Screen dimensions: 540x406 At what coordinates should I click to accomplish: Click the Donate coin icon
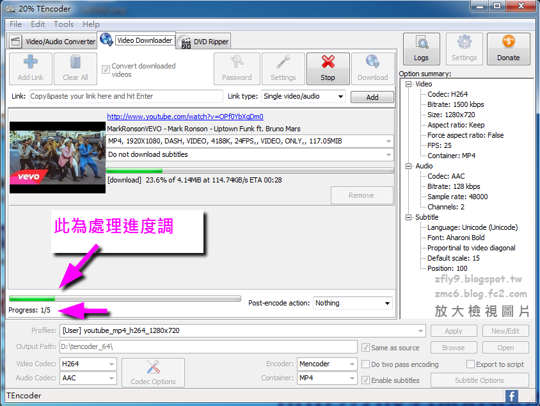(508, 49)
